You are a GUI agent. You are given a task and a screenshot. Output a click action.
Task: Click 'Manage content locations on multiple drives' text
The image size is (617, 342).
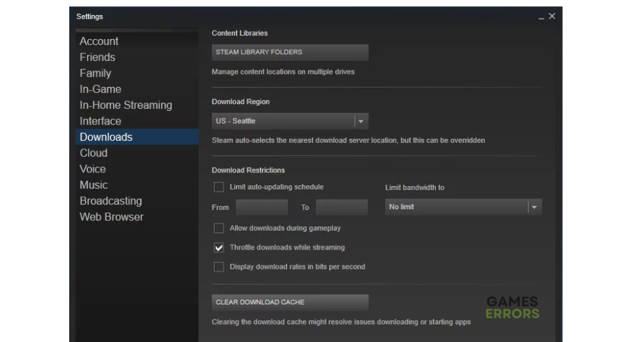click(x=283, y=72)
